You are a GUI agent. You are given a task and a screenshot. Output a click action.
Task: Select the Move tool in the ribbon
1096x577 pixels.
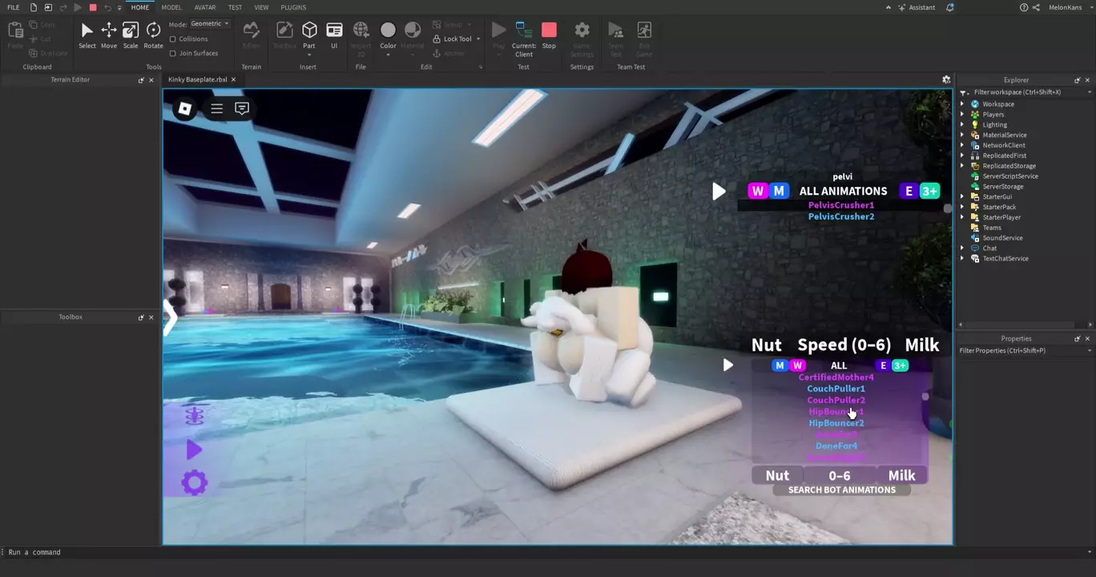coord(108,34)
